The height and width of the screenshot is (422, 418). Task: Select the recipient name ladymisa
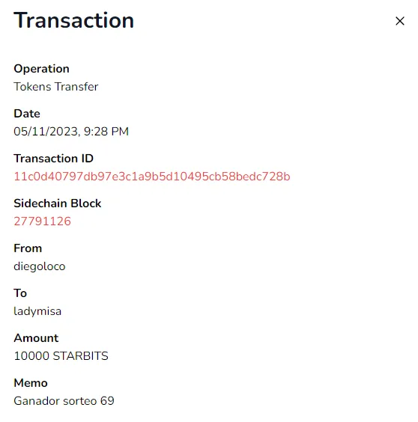37,311
